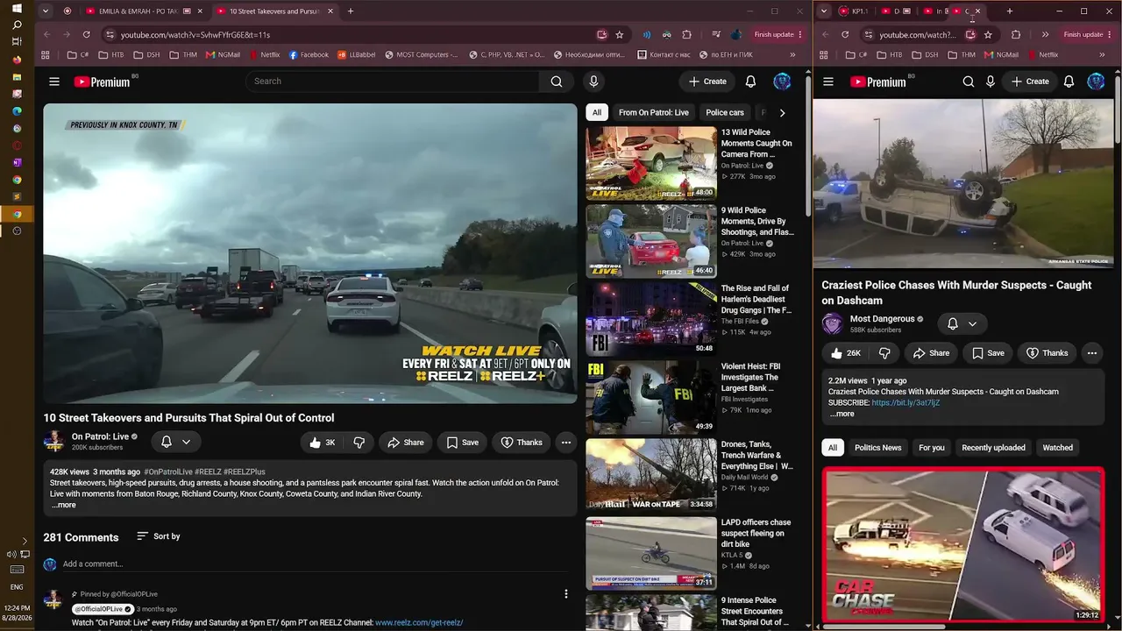Click search magnifier button in left window

coord(557,82)
